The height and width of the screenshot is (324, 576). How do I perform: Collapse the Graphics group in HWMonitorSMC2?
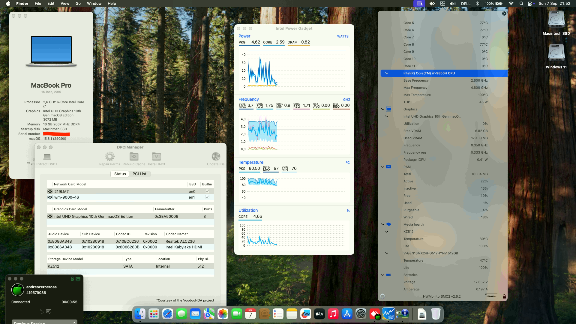coord(383,109)
